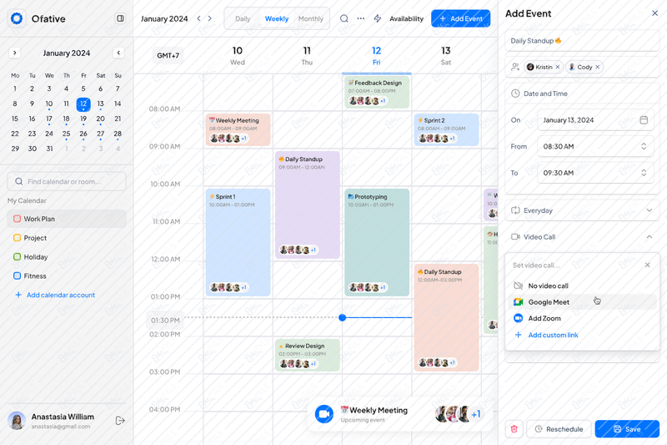
Task: Click the Reschedule button
Action: 559,429
